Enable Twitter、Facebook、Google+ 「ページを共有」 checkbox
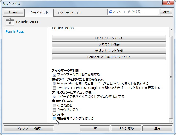Screen dimensions: 176x135 coord(54,88)
